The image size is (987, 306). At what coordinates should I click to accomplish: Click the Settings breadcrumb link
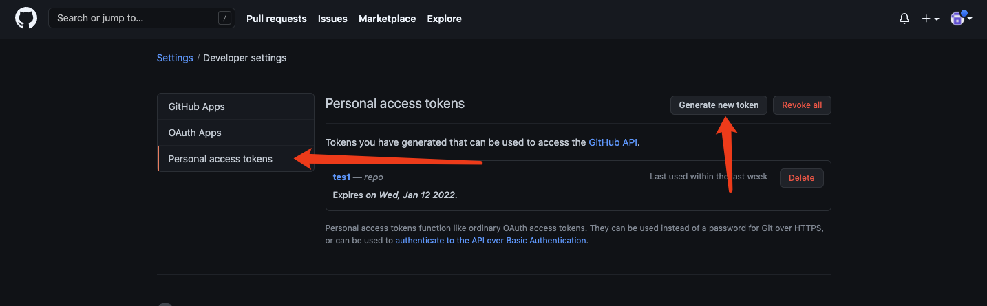click(x=175, y=58)
